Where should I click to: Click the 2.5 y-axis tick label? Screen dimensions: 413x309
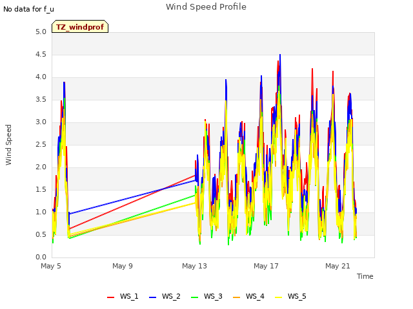(41, 144)
